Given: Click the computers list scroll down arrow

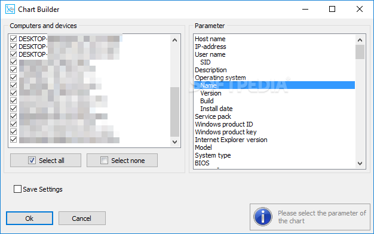Looking at the screenshot, I should coord(174,142).
